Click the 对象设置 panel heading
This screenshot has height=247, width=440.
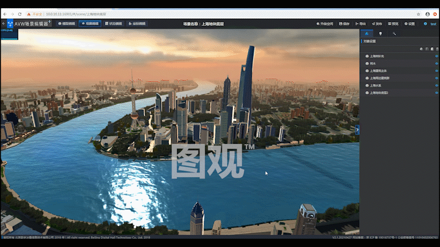click(369, 41)
